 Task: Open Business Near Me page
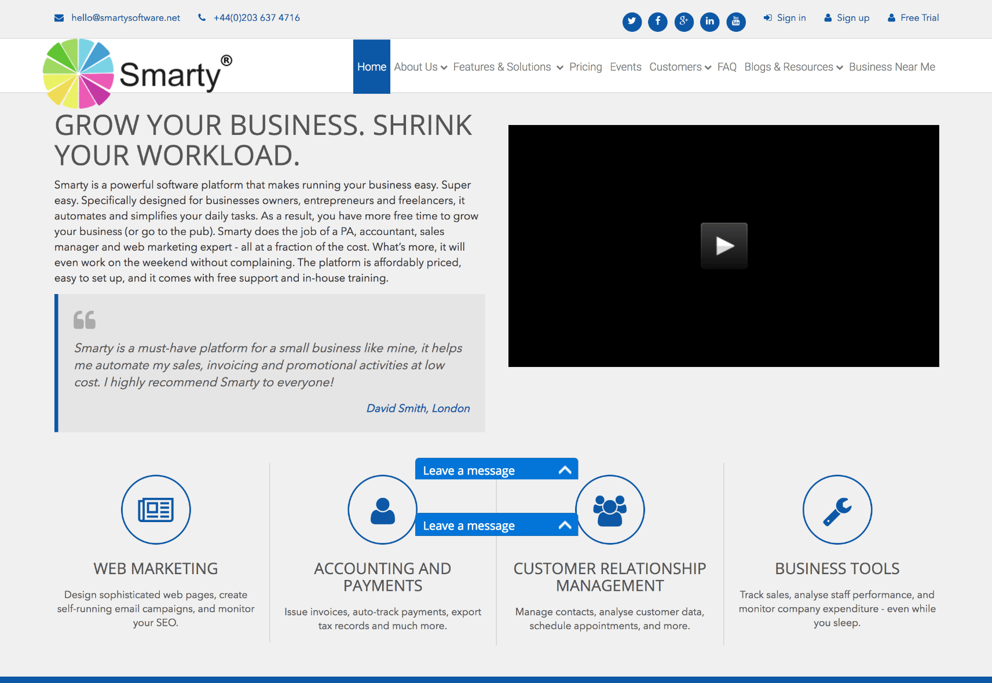(892, 67)
